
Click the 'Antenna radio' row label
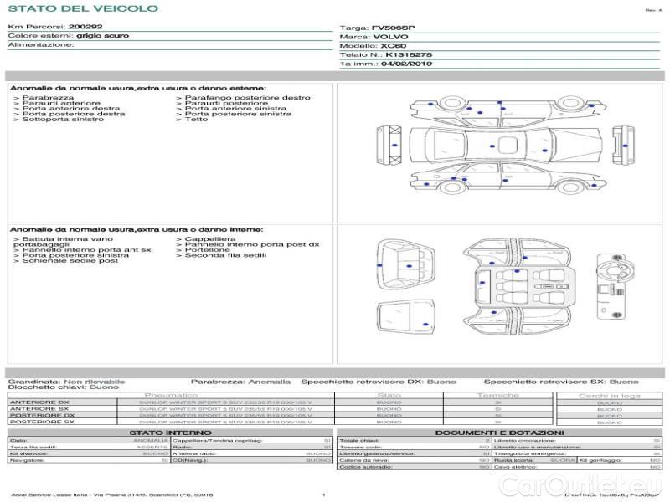point(194,453)
